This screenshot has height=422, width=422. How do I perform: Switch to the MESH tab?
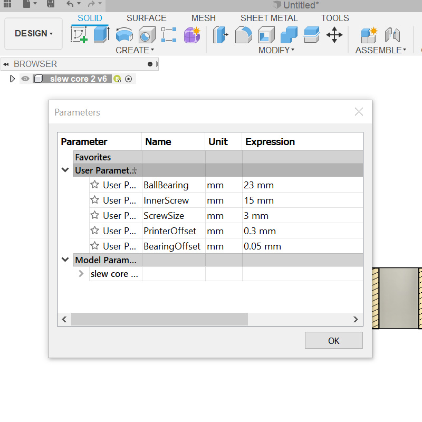tap(204, 18)
